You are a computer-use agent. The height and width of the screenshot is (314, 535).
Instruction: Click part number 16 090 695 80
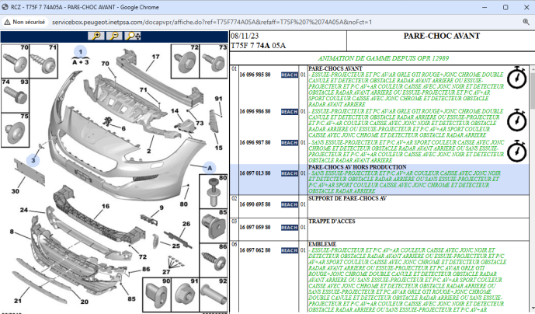click(x=255, y=204)
